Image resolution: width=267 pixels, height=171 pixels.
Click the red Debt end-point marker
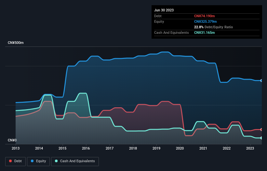(x=261, y=130)
